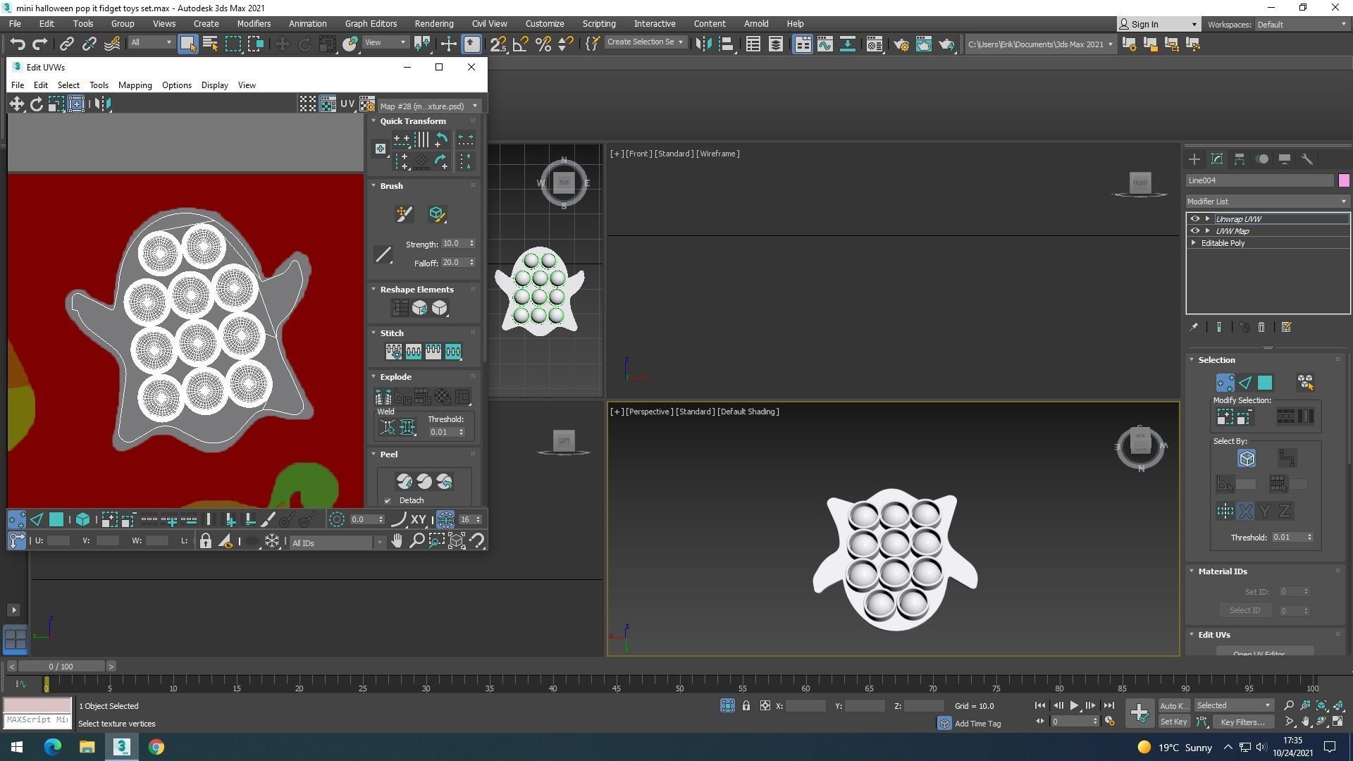Click the pink object color swatch
The width and height of the screenshot is (1353, 761).
click(1344, 181)
